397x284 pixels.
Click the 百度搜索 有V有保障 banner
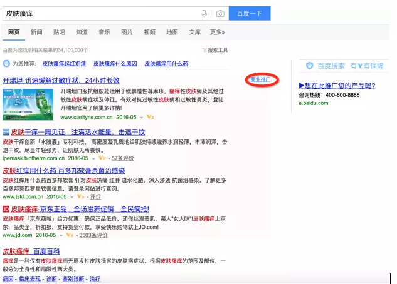345,66
